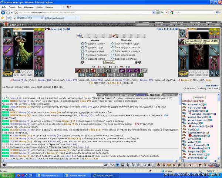The width and height of the screenshot is (222, 178).
Task: Expand the menu-bar toolbar icon dropdown
Action: coord(71,7)
